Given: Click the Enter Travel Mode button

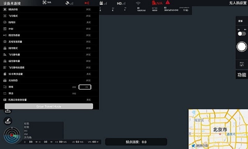Looking at the screenshot, I should [x=49, y=106].
